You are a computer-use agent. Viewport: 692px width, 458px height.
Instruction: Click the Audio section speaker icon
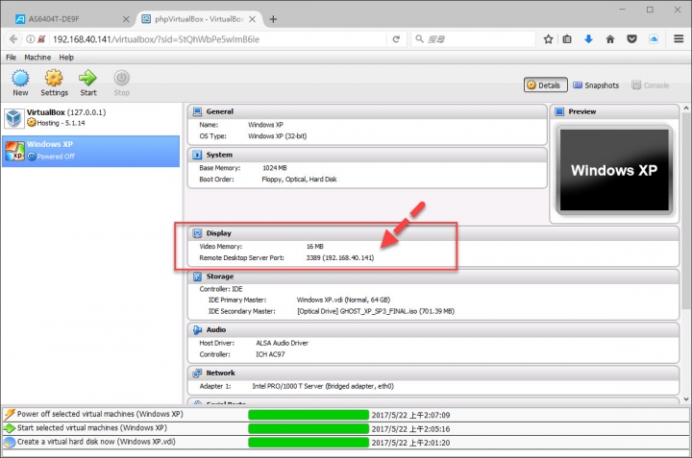pos(197,329)
